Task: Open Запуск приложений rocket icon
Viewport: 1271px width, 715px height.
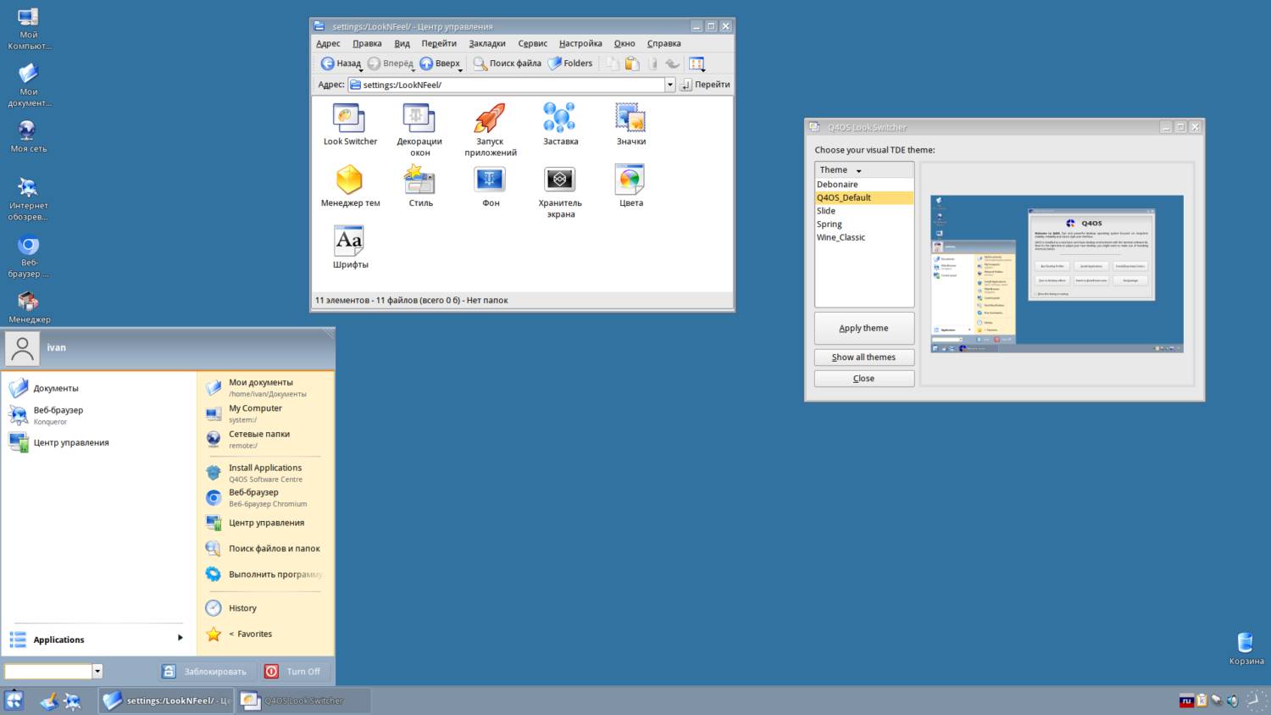Action: point(490,119)
